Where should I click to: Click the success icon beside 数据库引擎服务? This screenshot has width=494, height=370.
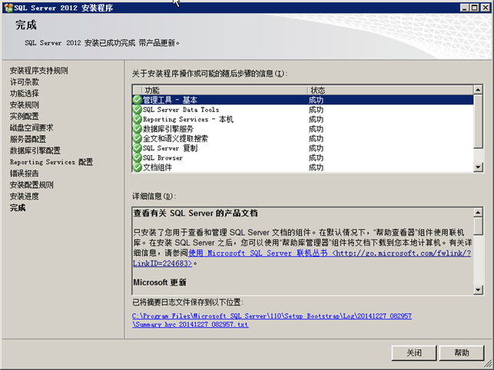point(137,129)
